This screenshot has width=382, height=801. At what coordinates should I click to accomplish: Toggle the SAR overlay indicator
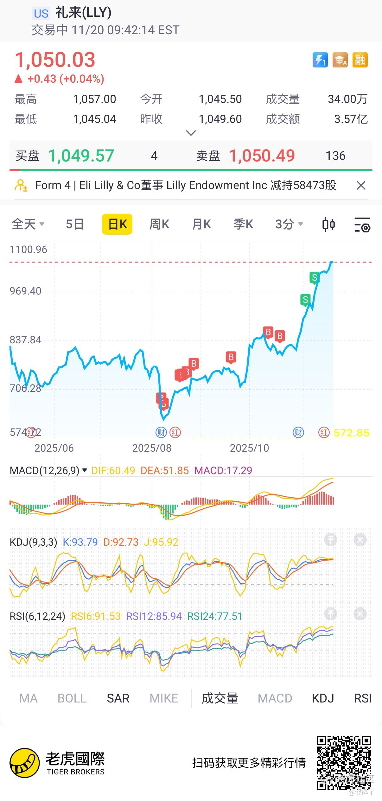click(118, 698)
